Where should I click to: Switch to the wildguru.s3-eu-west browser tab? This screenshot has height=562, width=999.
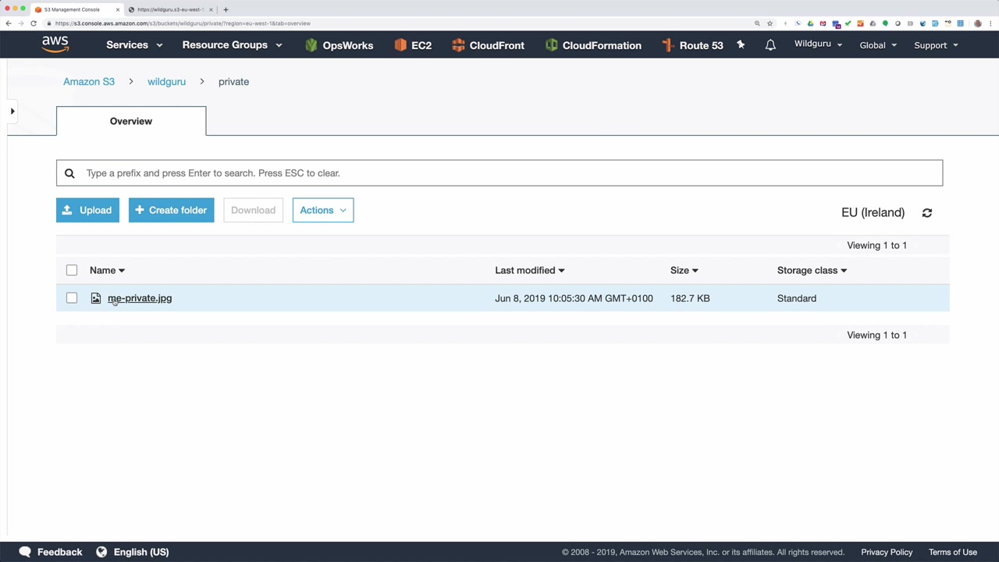click(x=170, y=9)
